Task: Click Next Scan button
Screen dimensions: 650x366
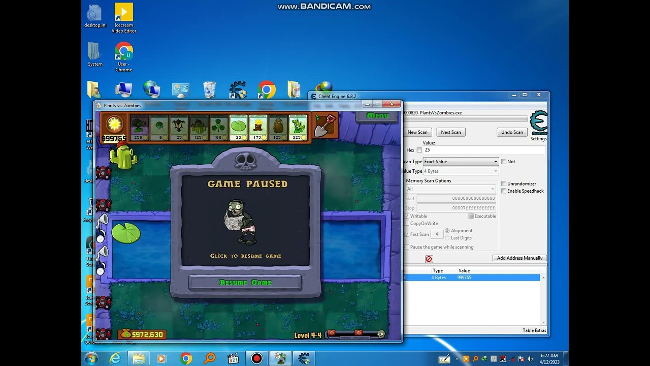Action: coord(451,132)
